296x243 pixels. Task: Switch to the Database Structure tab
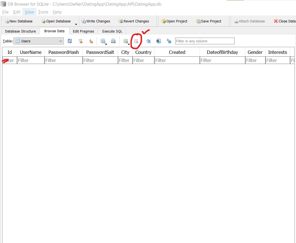(x=20, y=31)
